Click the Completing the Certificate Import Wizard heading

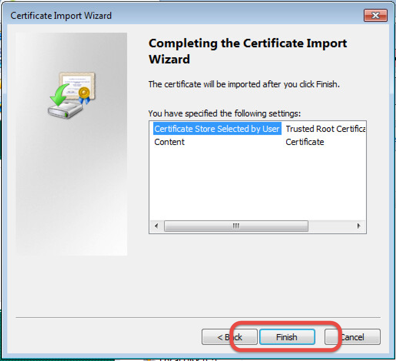click(x=247, y=51)
